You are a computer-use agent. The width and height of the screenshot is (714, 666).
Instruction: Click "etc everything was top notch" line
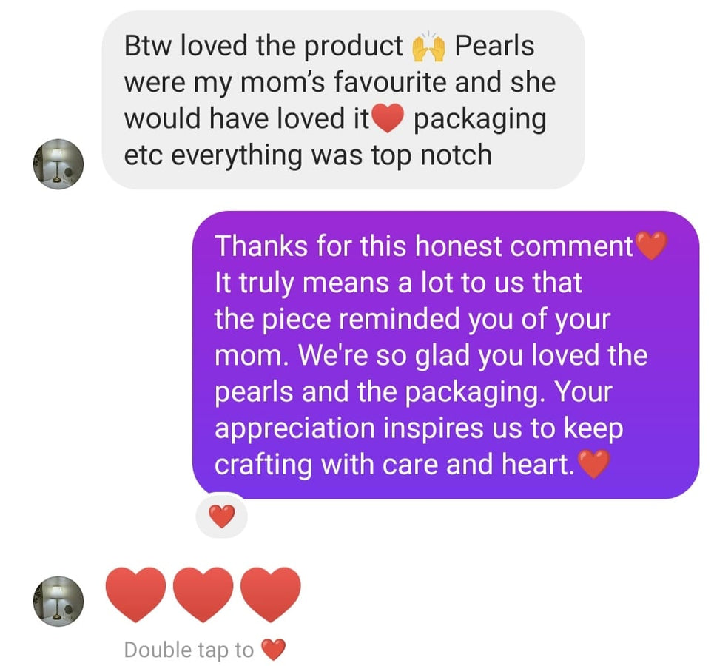(308, 155)
